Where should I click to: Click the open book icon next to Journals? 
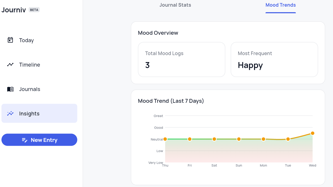click(10, 89)
